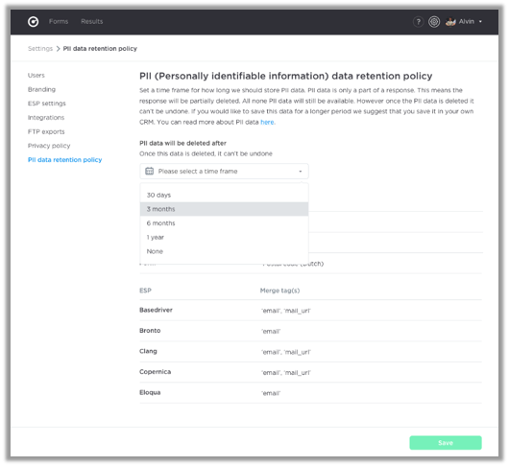The width and height of the screenshot is (509, 466).
Task: Choose None in time frame list
Action: [x=224, y=251]
